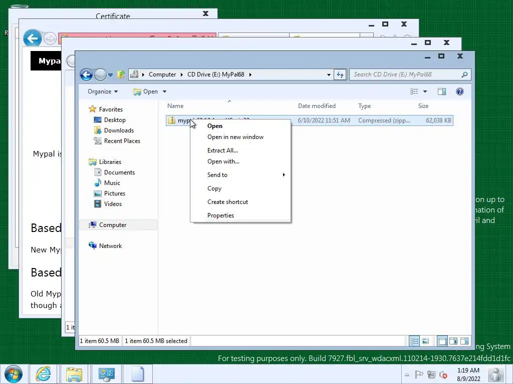This screenshot has height=384, width=513.
Task: Click the Open toolbar button
Action: tap(146, 91)
